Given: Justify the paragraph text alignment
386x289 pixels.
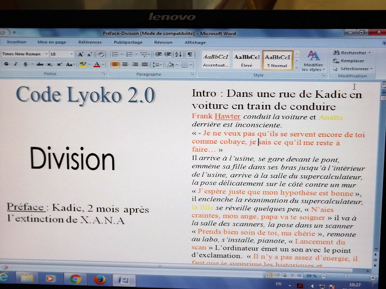Looking at the screenshot, I should [x=144, y=65].
